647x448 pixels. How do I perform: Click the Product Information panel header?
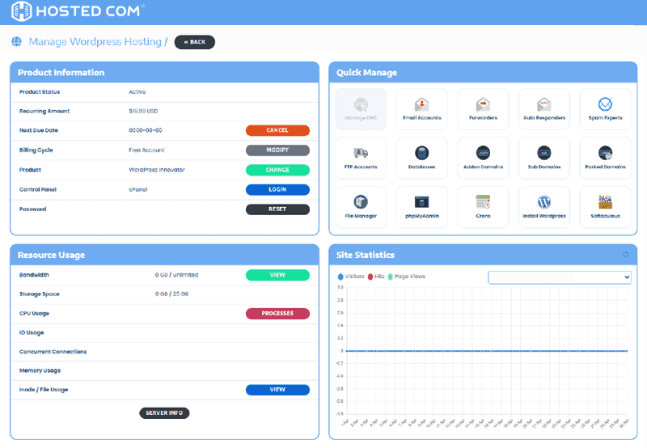click(x=165, y=73)
